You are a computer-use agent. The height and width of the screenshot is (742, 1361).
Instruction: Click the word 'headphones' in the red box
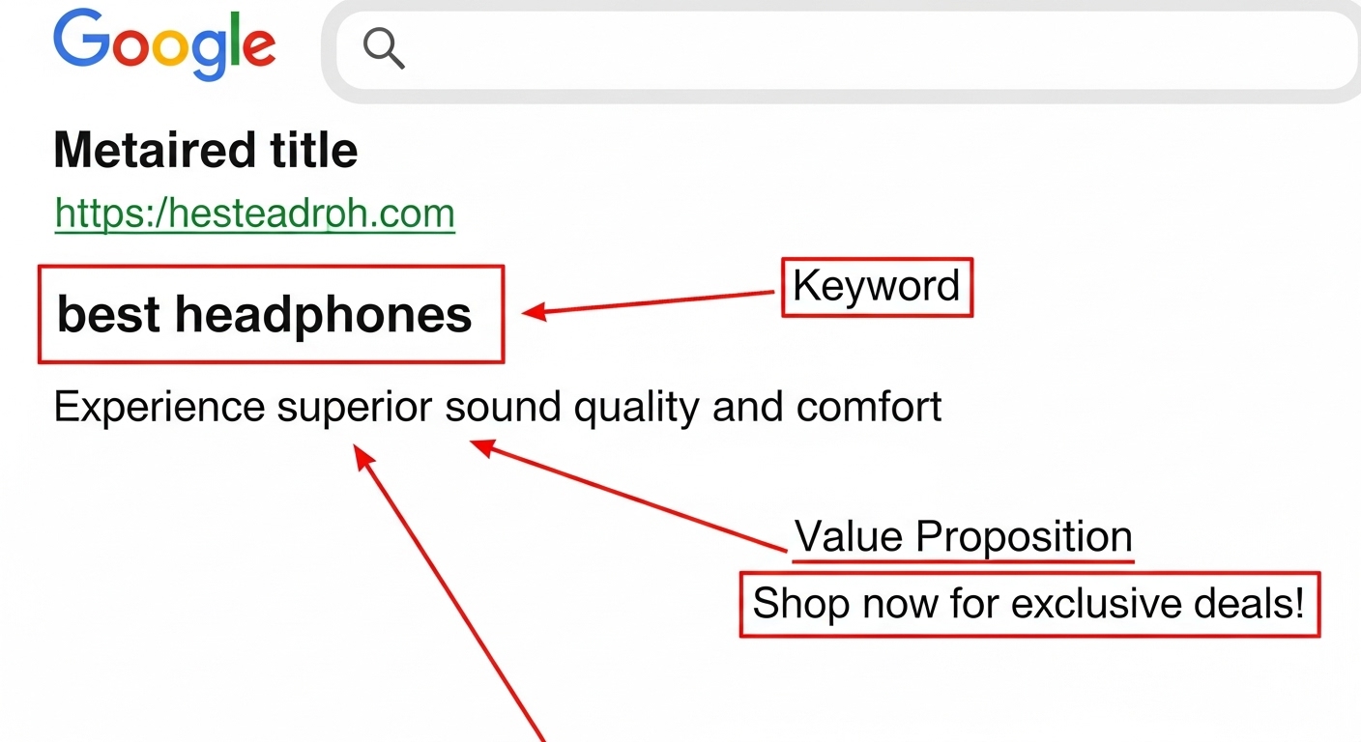324,315
